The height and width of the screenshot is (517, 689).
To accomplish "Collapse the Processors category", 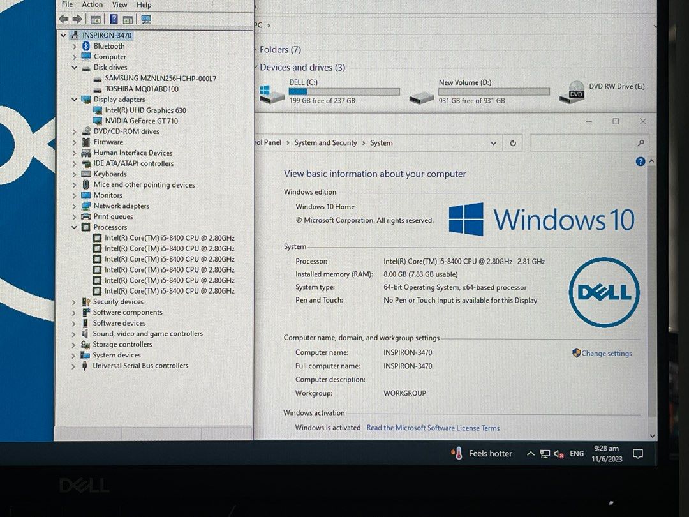I will [74, 227].
